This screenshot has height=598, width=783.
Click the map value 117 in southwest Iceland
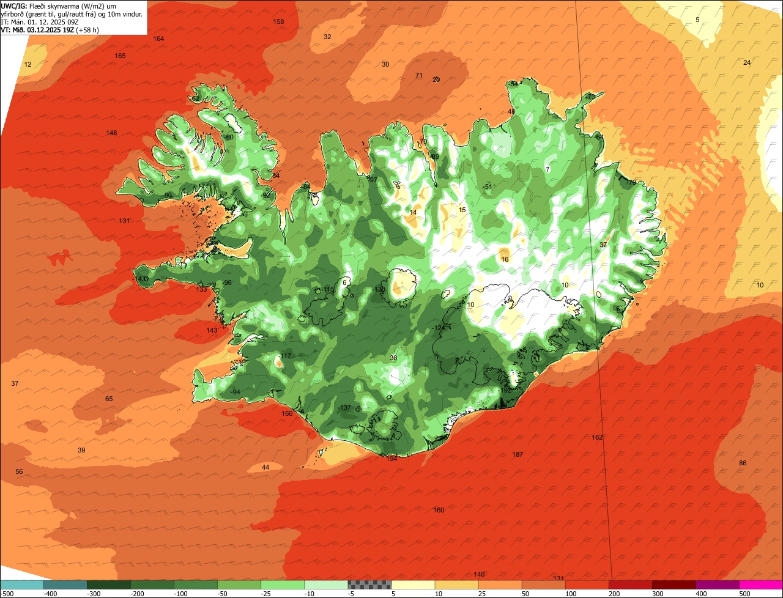point(286,356)
